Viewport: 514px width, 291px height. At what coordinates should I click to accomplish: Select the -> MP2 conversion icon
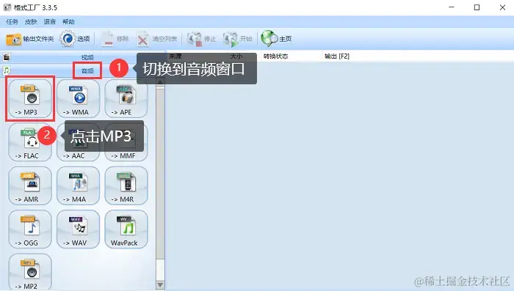[30, 272]
